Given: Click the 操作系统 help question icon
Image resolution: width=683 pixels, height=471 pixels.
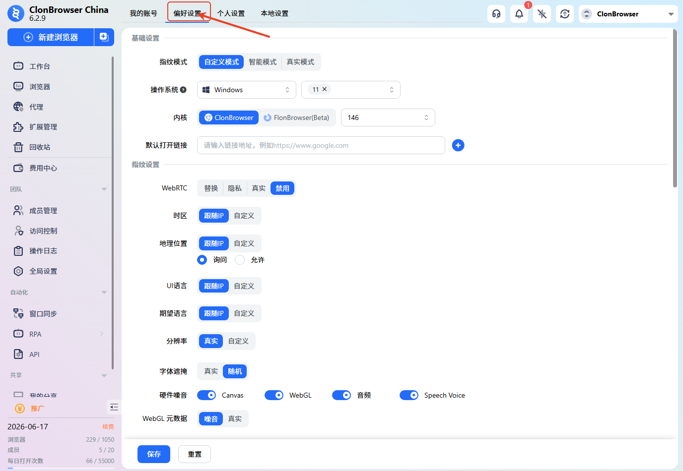Looking at the screenshot, I should point(183,90).
